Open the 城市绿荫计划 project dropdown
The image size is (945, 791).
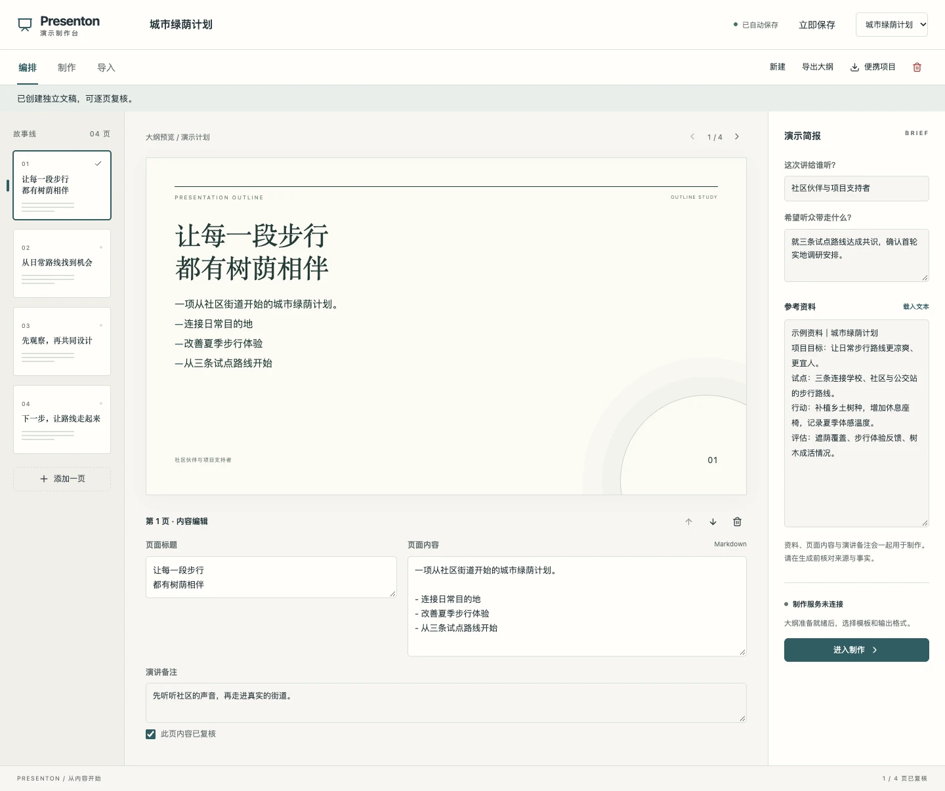[892, 25]
